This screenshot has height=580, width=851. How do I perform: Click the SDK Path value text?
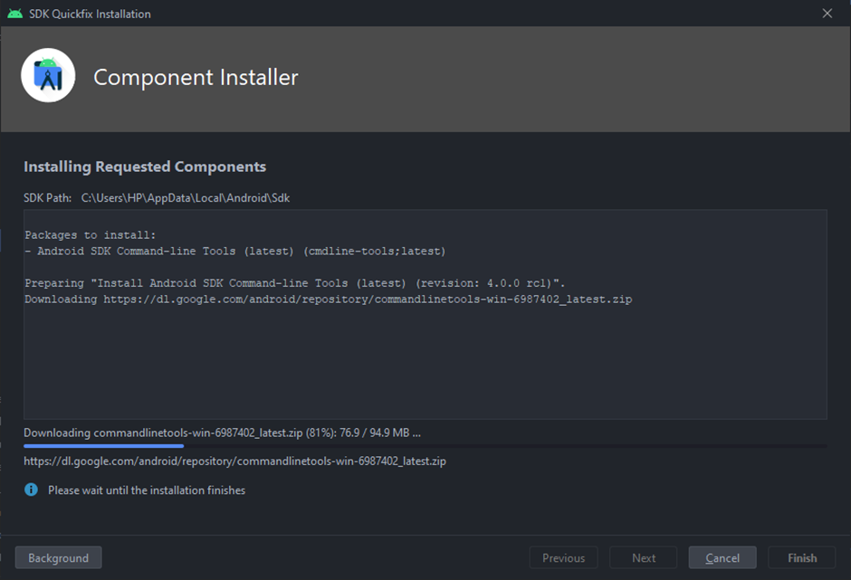(x=186, y=198)
